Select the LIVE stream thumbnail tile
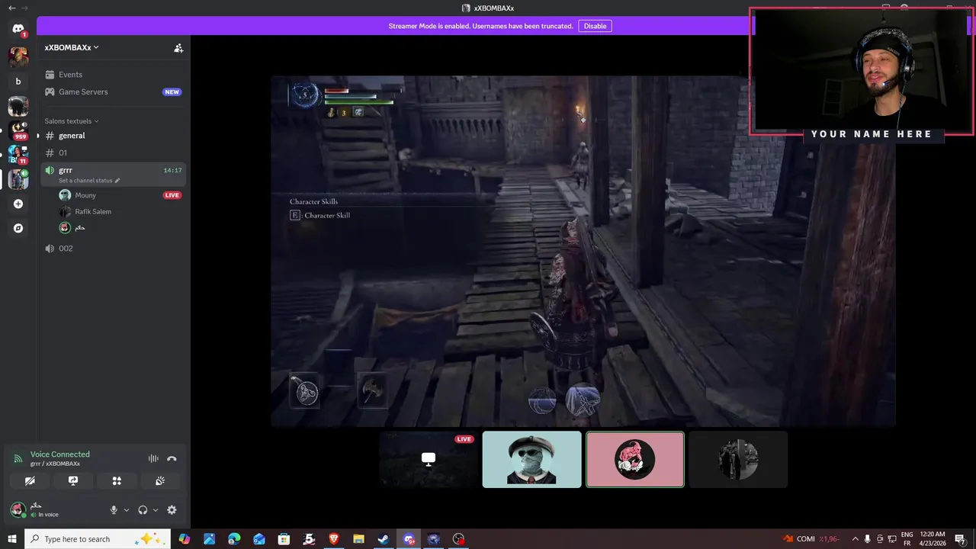 (429, 459)
